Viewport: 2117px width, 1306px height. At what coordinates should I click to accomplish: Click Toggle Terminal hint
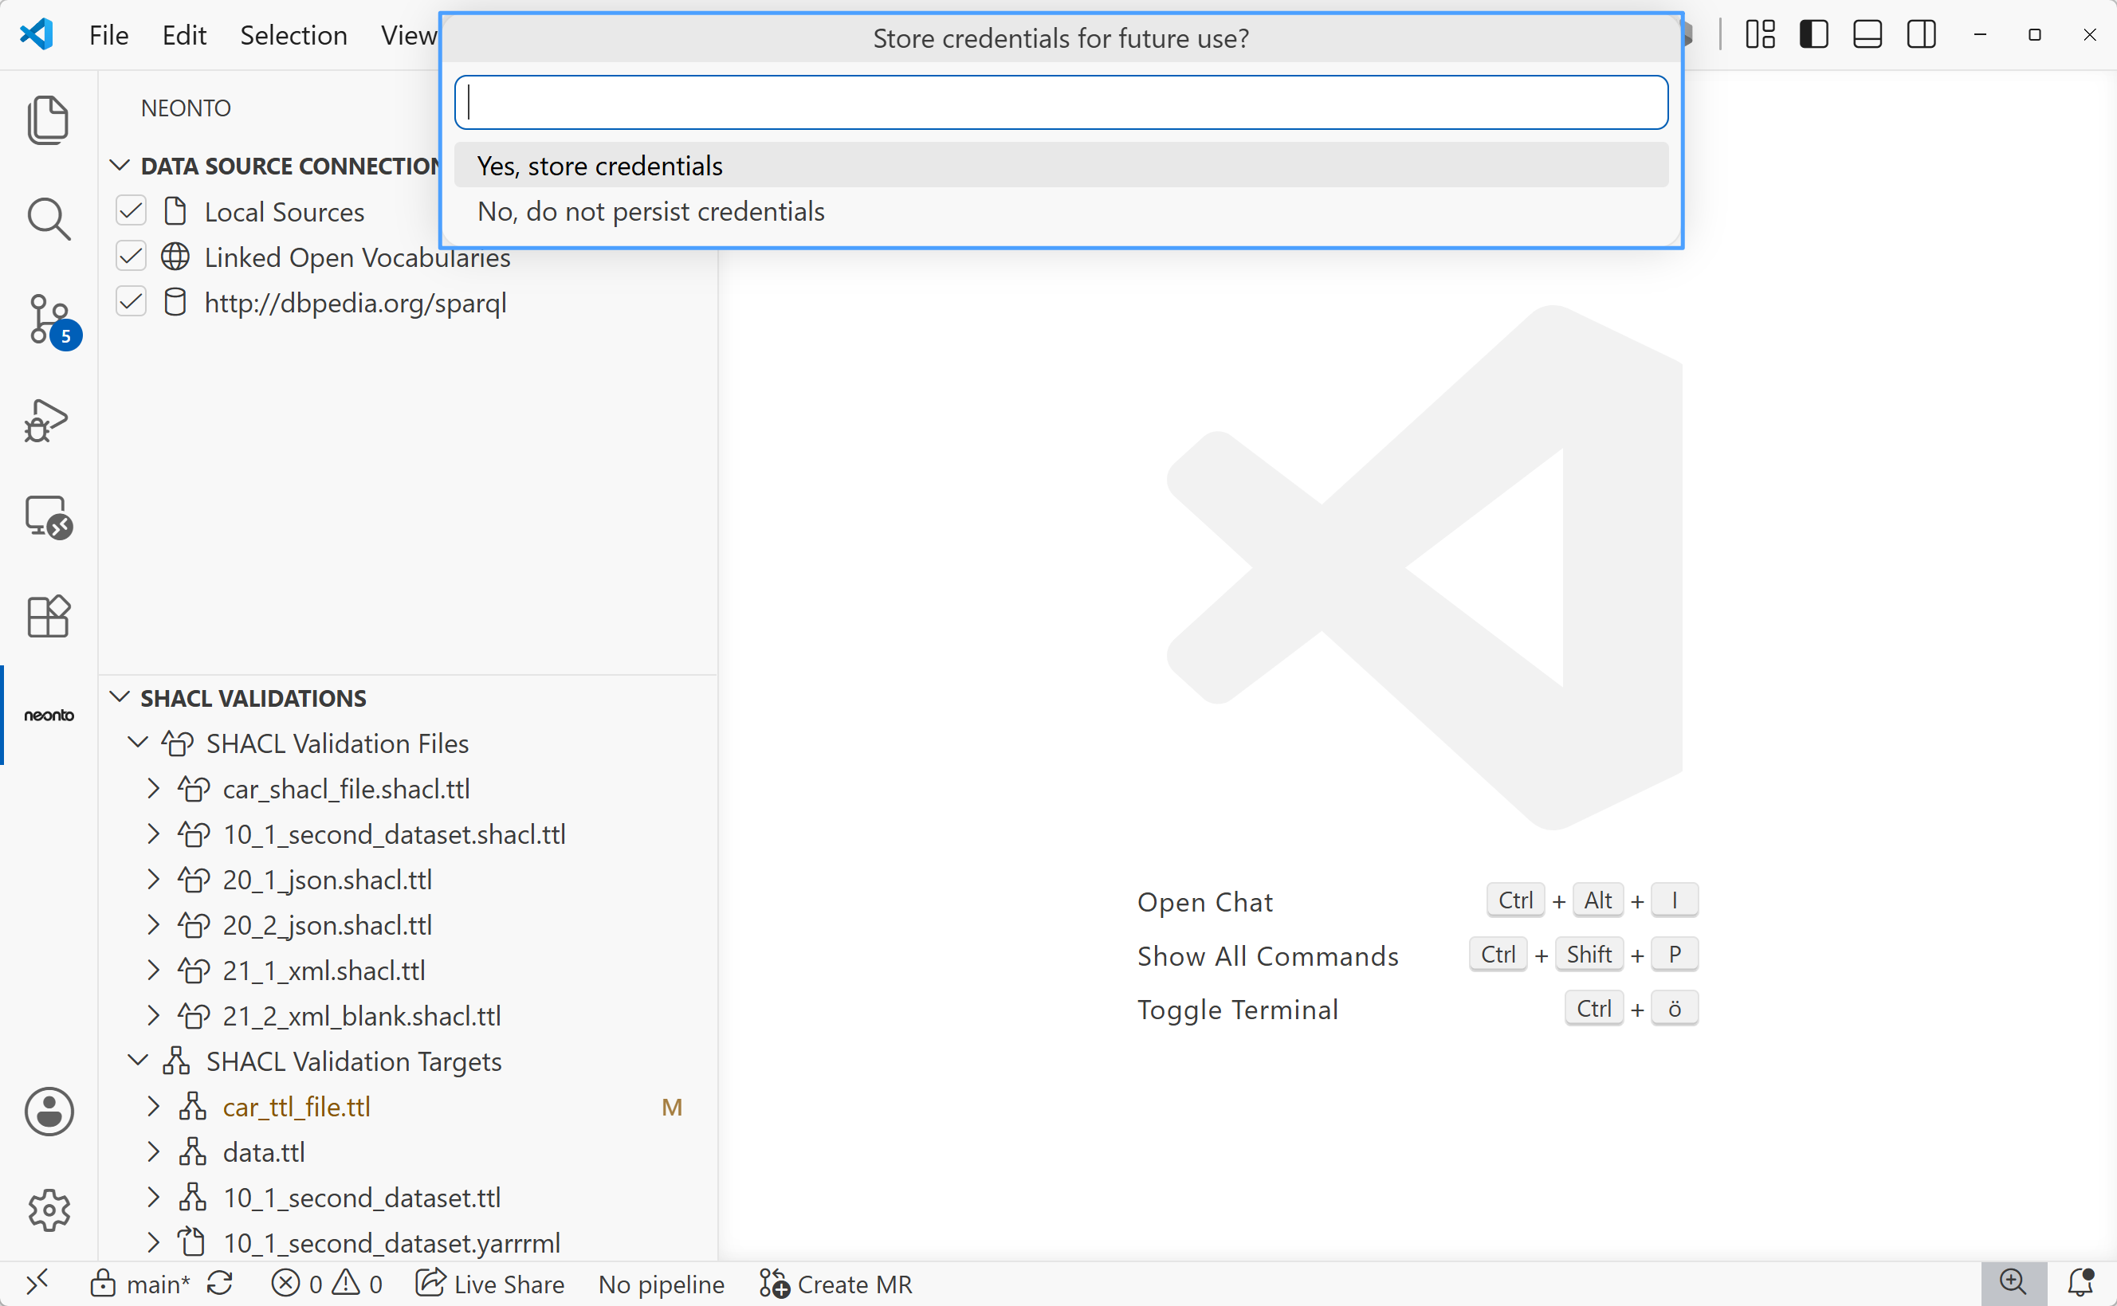[1237, 1009]
